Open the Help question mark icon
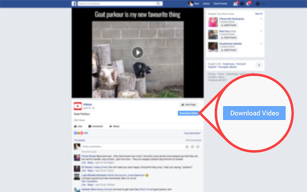 click(x=258, y=4)
